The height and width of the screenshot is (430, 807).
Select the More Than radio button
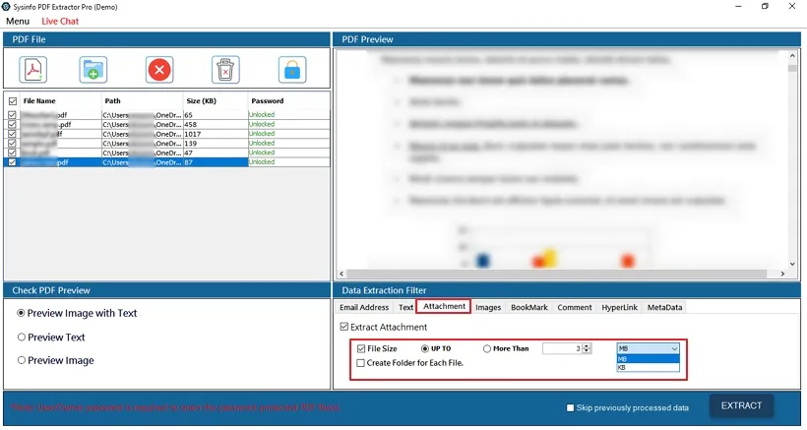click(x=487, y=348)
